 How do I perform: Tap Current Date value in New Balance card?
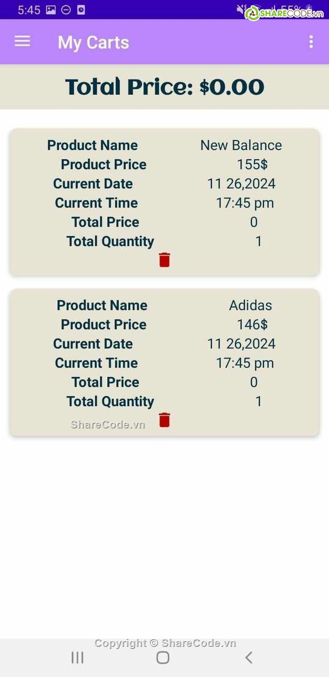click(241, 184)
